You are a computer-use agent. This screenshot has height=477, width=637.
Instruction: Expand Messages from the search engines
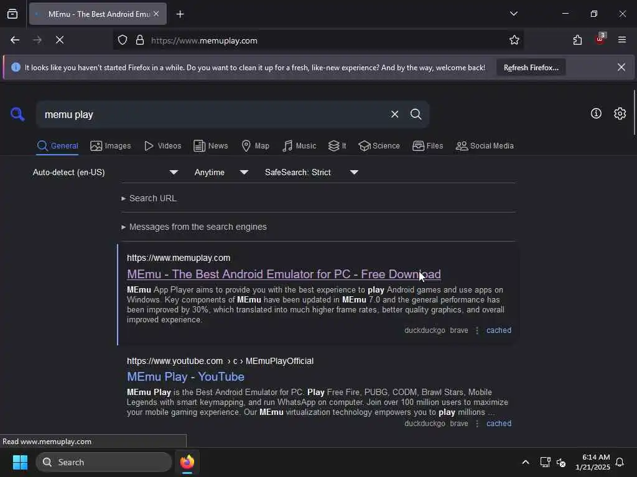click(194, 227)
